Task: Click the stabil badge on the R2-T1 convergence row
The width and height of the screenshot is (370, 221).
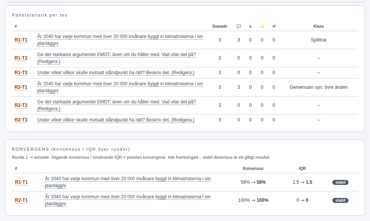Action: (x=340, y=200)
